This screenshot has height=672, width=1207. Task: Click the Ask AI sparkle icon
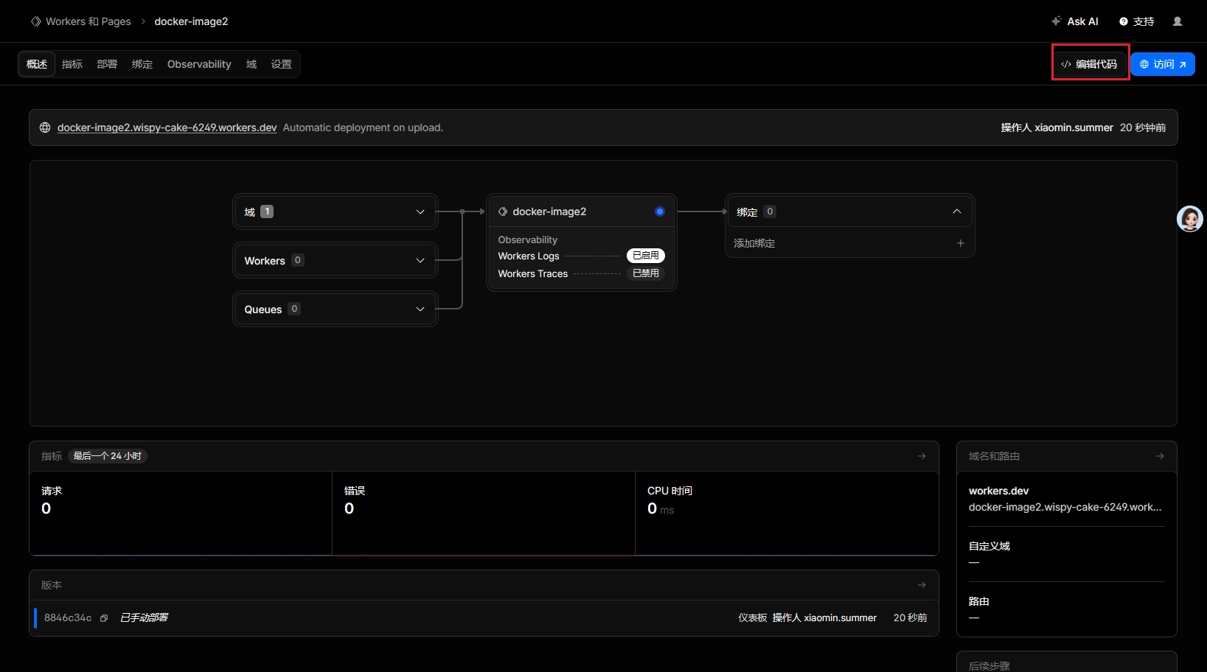[1057, 21]
